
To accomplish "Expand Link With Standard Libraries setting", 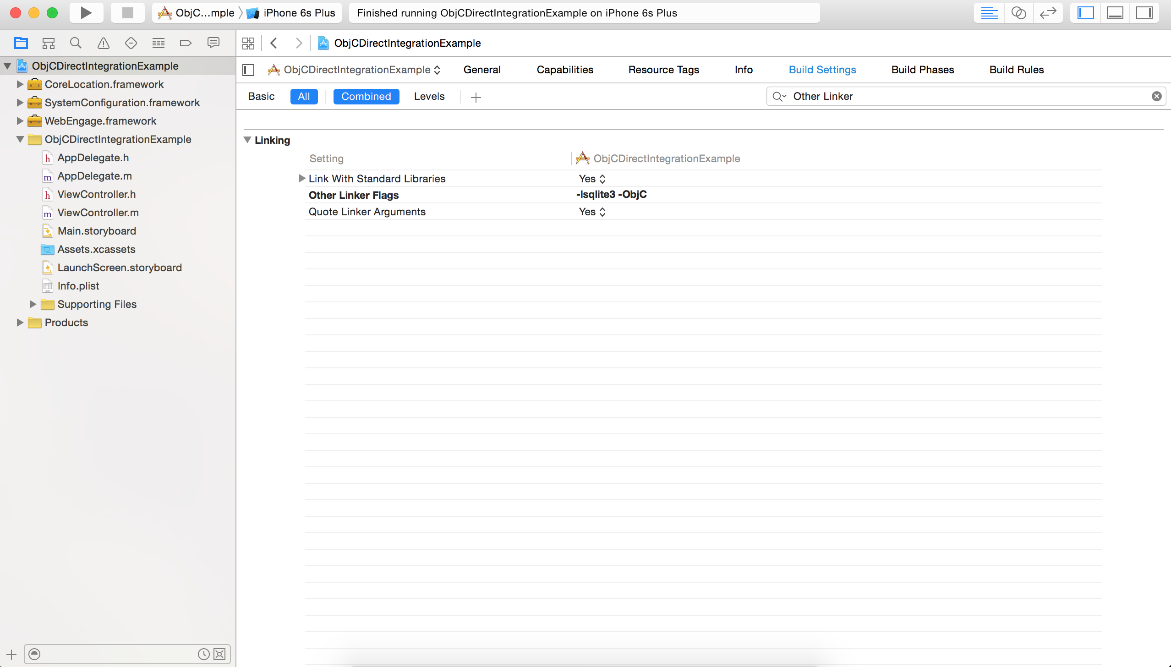I will [x=302, y=178].
